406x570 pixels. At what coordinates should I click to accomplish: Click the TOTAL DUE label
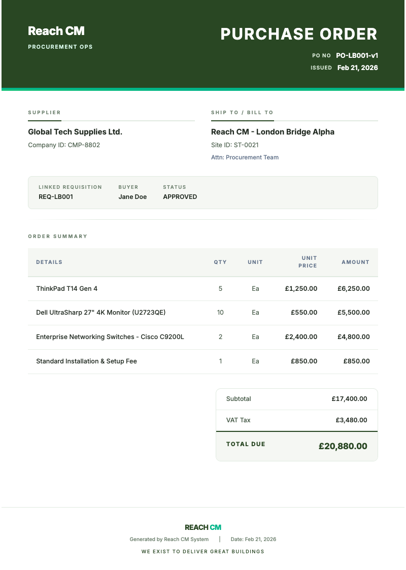point(246,444)
